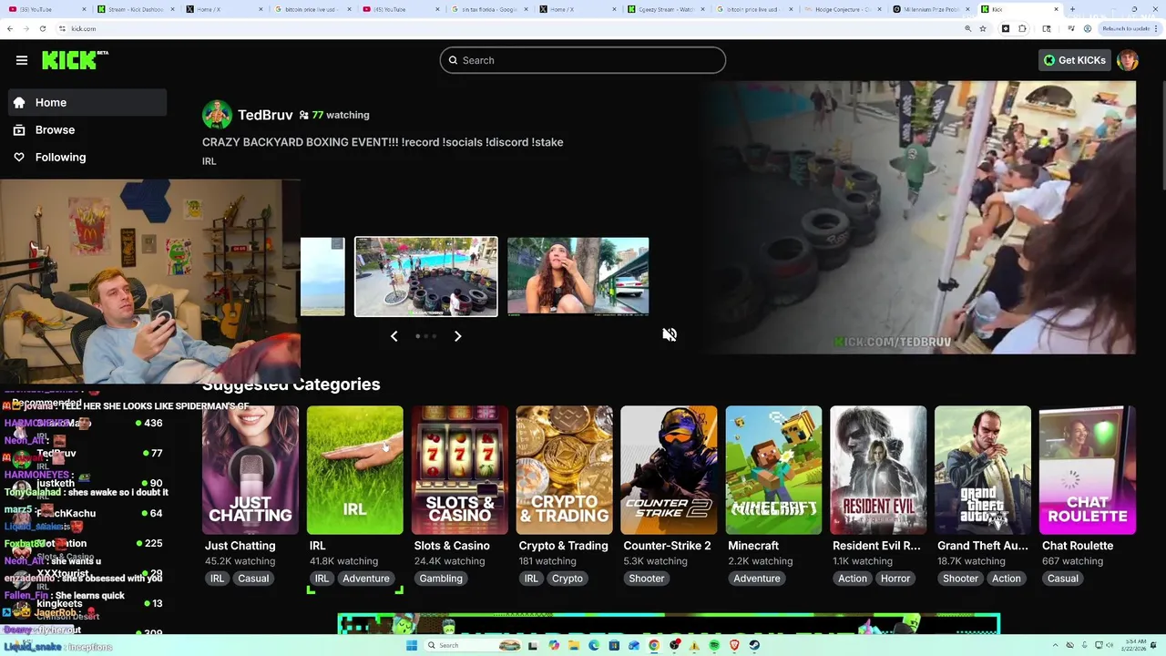1166x656 pixels.
Task: Click the Kick search field
Action: (583, 60)
